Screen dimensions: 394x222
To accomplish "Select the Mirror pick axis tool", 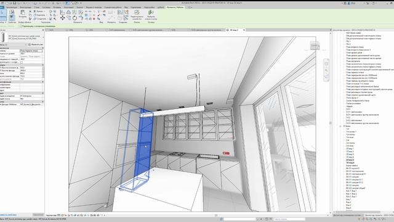I will (75, 12).
